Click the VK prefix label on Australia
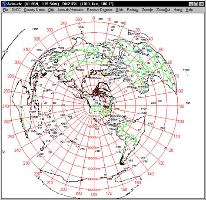 21,107
